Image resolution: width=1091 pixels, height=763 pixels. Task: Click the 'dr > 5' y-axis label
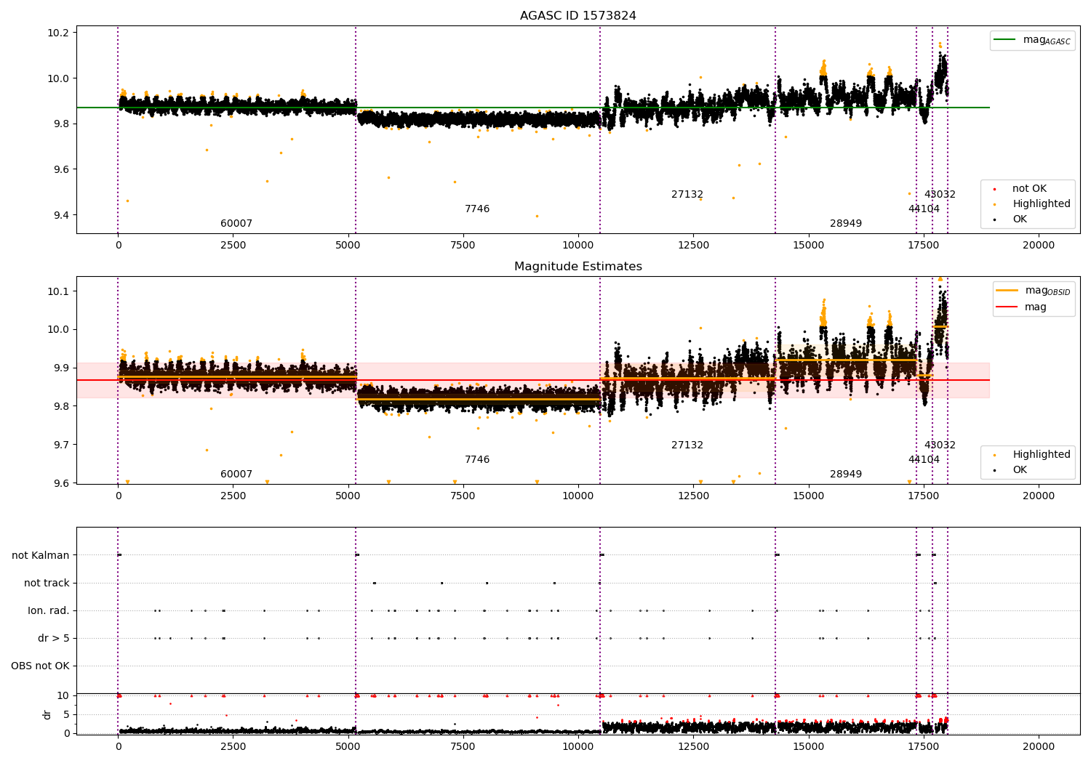[54, 639]
